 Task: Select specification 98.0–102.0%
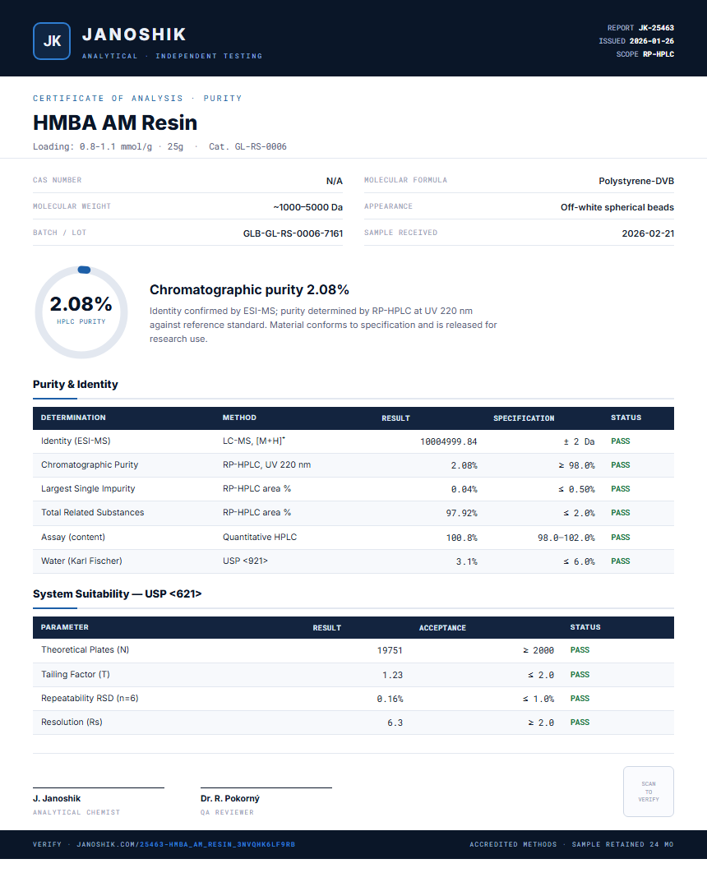566,538
